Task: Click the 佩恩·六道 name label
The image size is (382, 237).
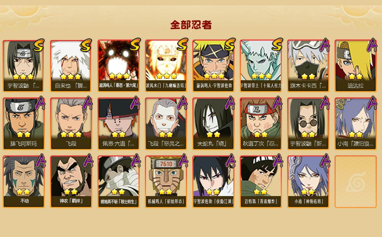Action: 118,144
